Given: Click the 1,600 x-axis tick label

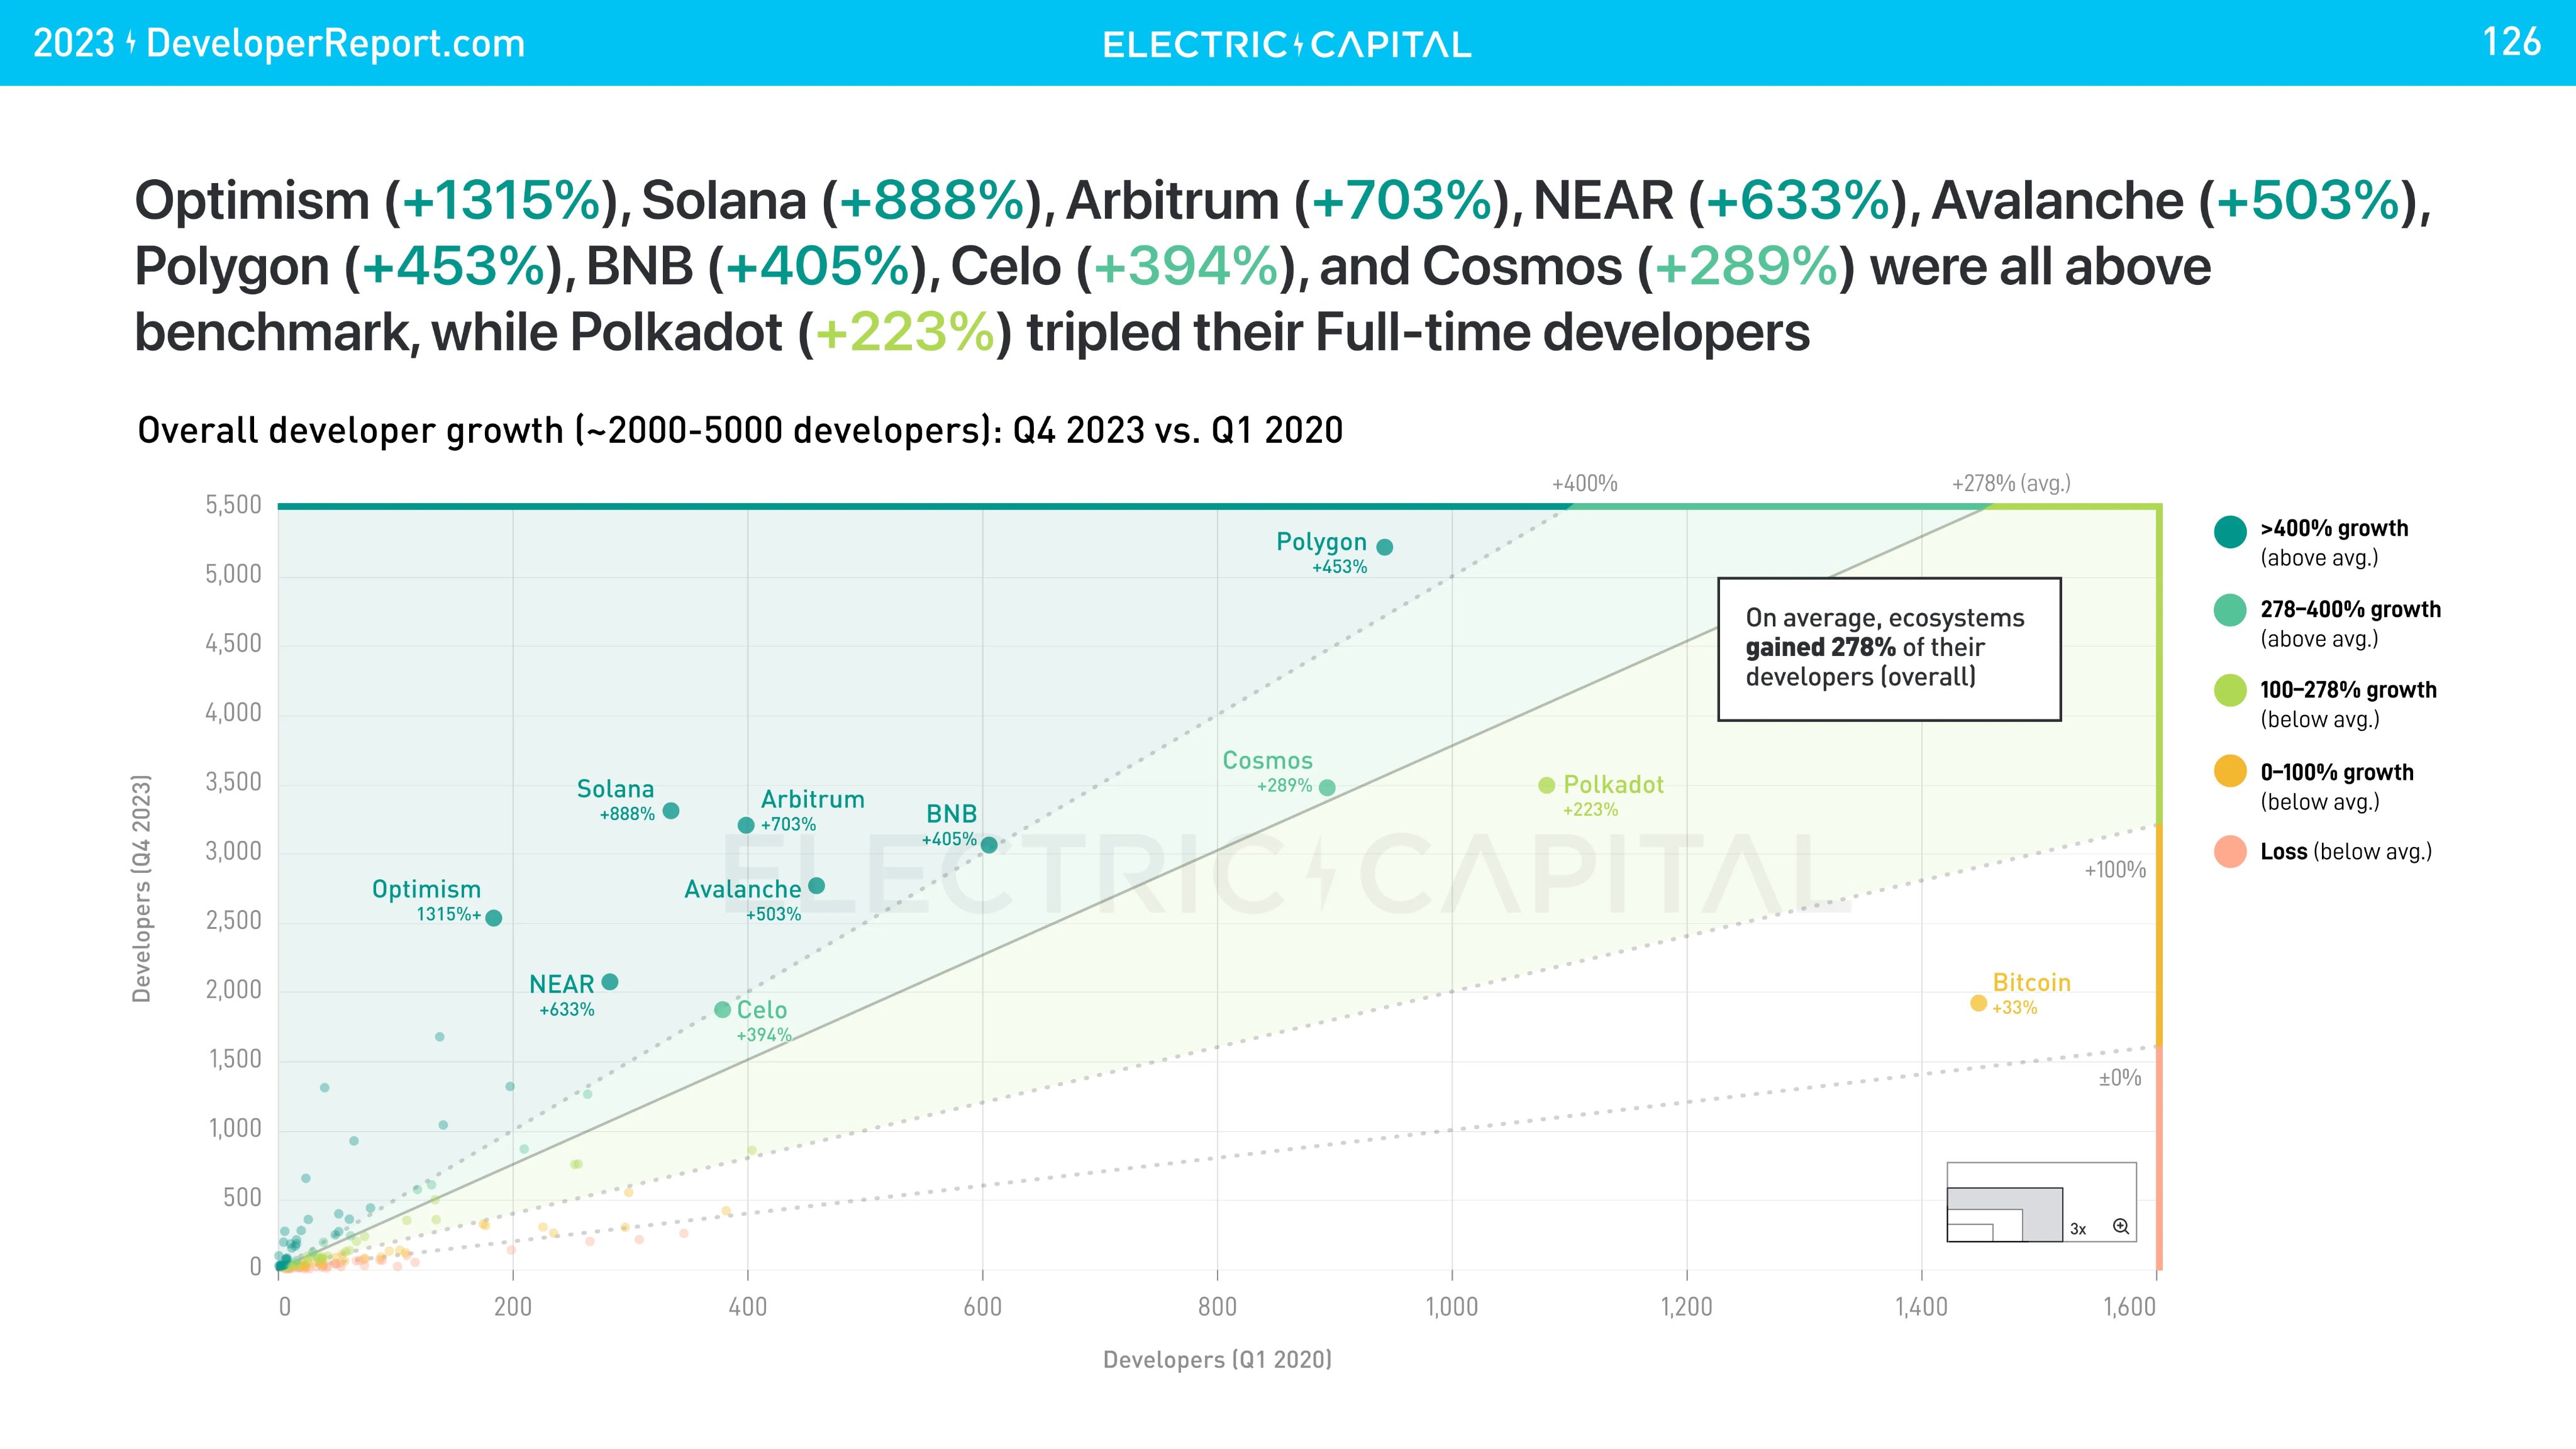Looking at the screenshot, I should coord(2129,1307).
